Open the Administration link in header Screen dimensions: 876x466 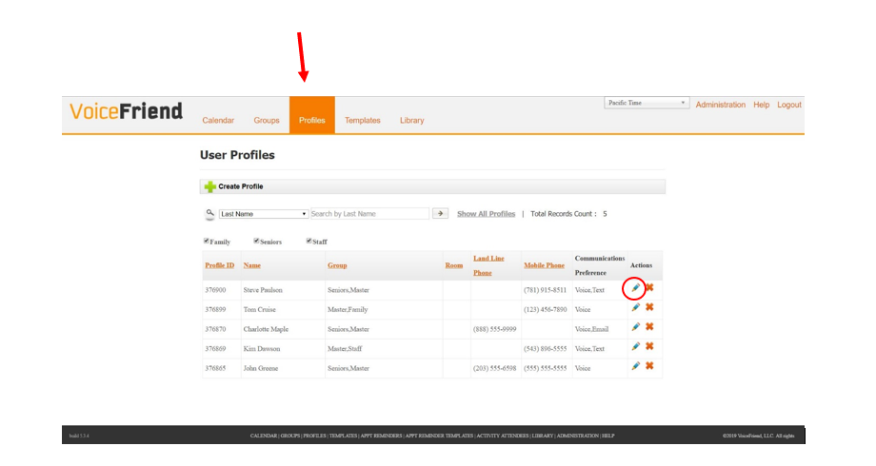[x=720, y=105]
